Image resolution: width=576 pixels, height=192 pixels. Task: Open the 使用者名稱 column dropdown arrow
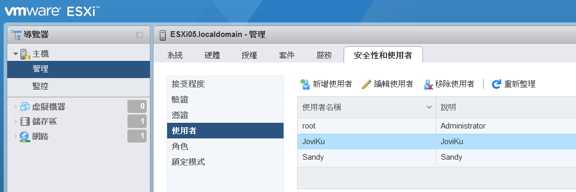click(x=429, y=107)
